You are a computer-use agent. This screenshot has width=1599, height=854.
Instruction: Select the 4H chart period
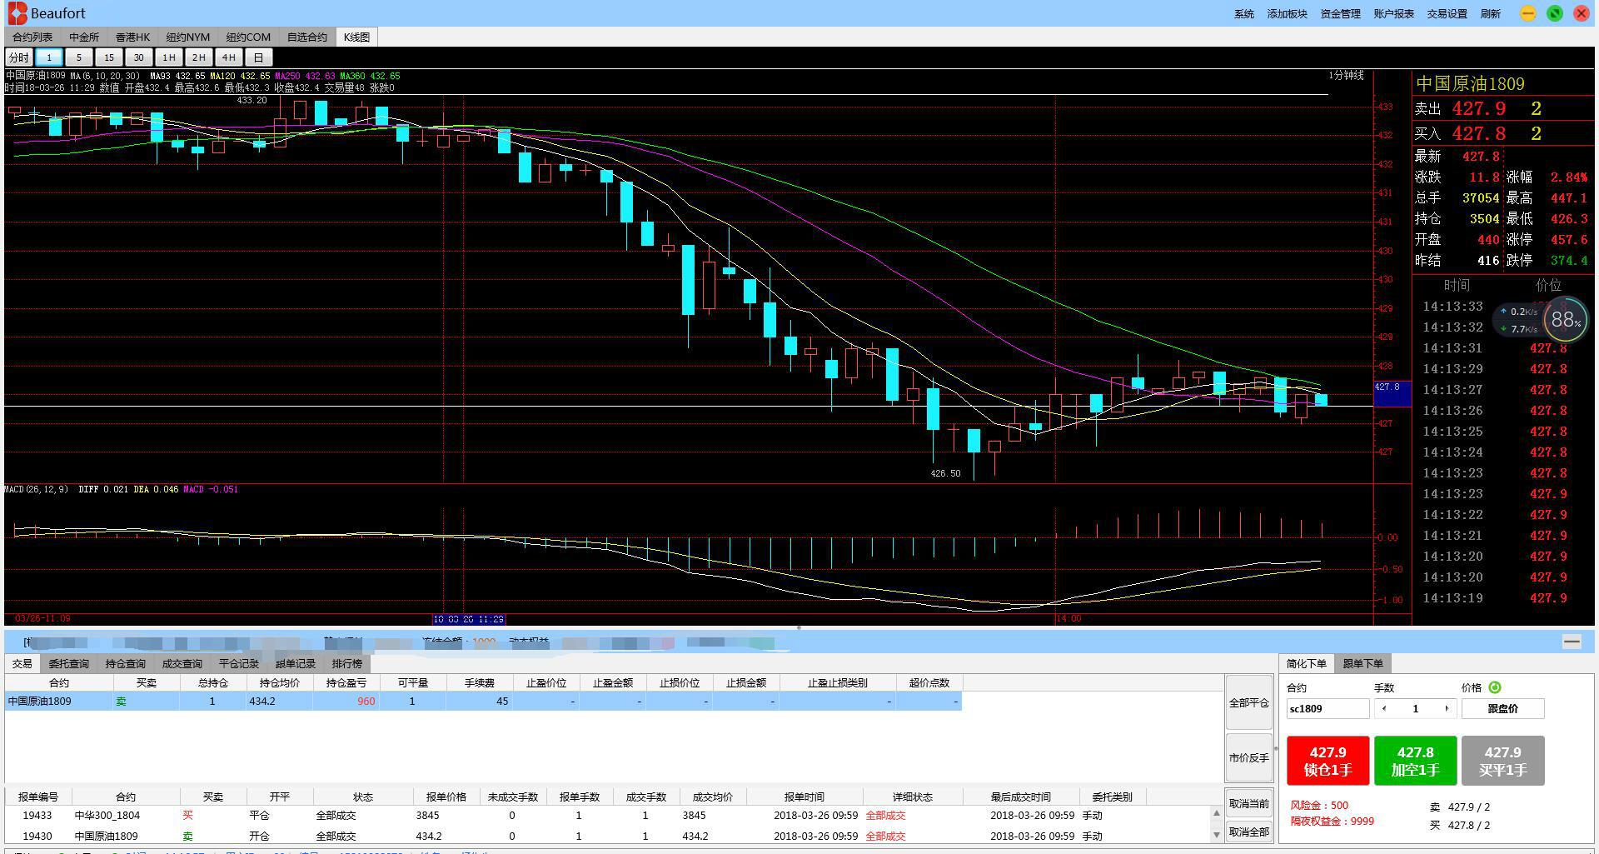[229, 57]
